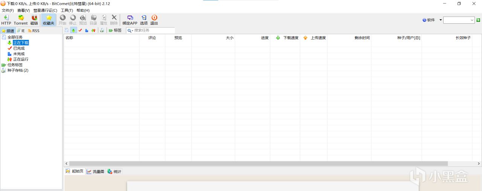
Task: Switch to the 起始页 tab
Action: [x=74, y=171]
